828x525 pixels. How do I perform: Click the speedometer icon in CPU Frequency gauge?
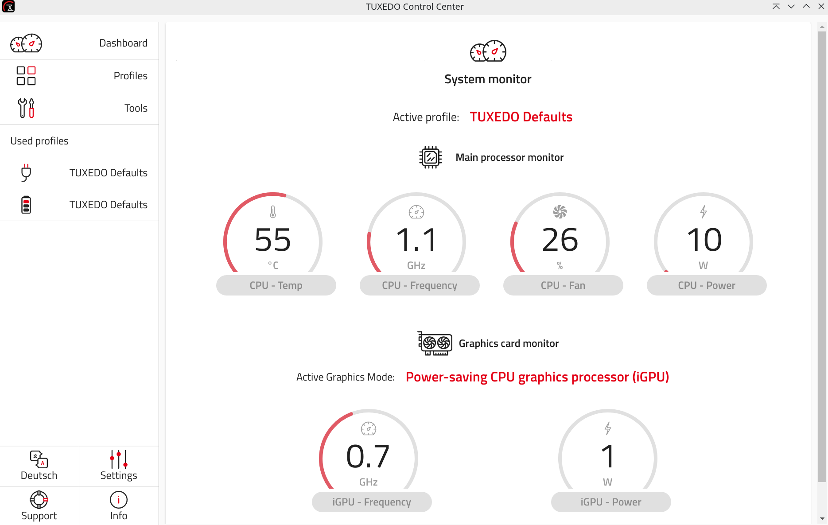point(416,212)
